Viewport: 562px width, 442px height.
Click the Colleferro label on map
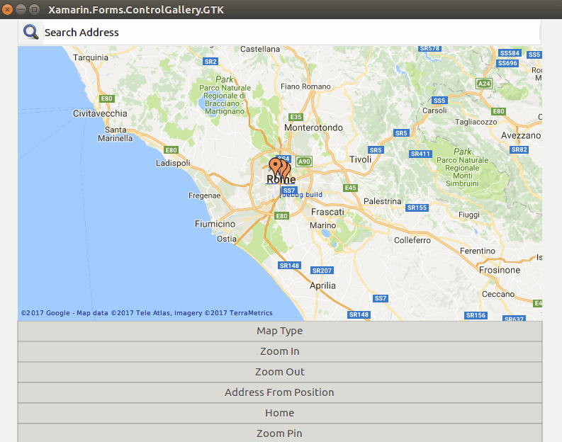pos(412,240)
